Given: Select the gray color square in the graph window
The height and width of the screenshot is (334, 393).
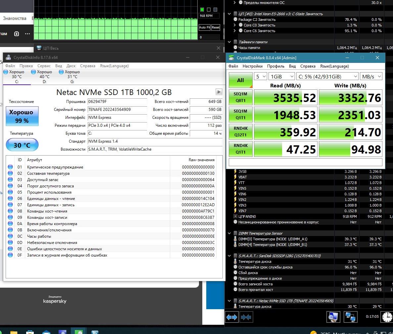Looking at the screenshot, I should (215, 10).
